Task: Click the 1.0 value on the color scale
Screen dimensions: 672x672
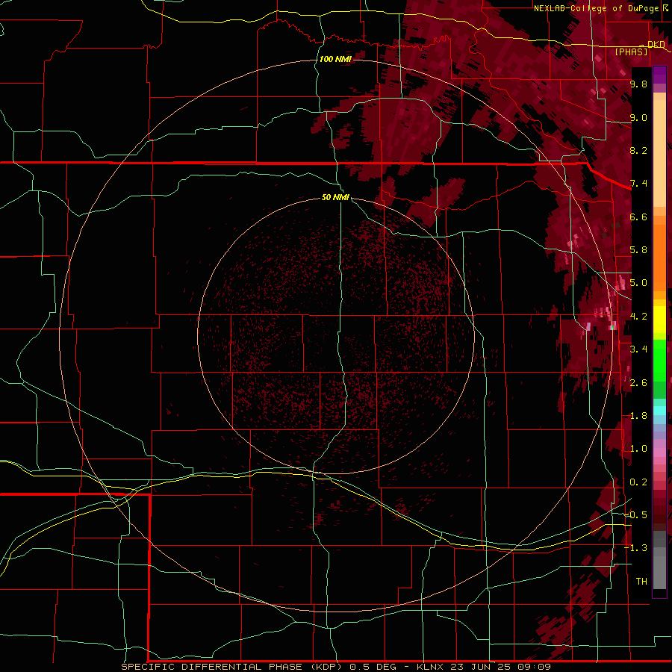Action: (638, 449)
